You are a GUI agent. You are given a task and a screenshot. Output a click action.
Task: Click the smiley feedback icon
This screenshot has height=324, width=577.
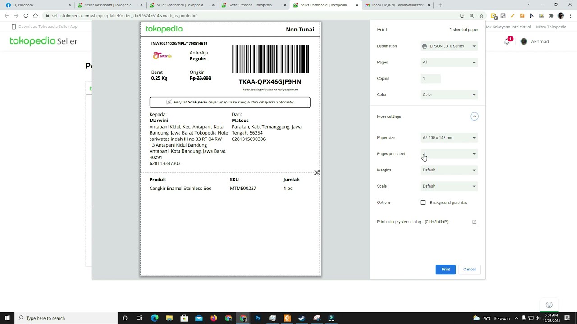click(x=549, y=305)
